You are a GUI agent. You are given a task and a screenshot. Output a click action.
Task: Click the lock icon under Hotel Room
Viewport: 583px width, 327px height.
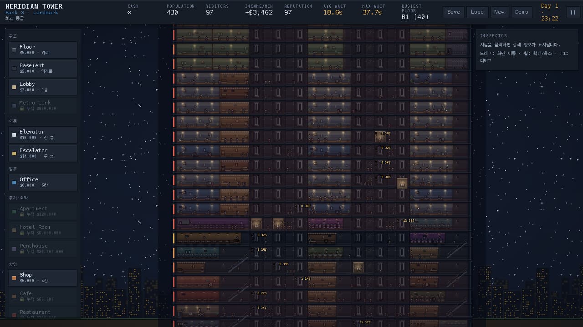point(21,233)
